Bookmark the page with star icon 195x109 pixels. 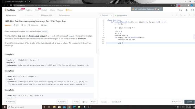click(175, 5)
